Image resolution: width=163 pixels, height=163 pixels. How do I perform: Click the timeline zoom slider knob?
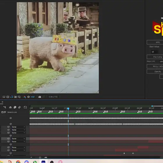click(40, 157)
